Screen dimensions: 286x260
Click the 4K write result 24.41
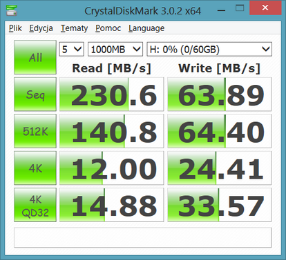coord(219,168)
